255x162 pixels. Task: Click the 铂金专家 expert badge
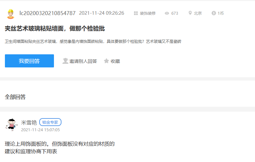pyautogui.click(x=50, y=122)
